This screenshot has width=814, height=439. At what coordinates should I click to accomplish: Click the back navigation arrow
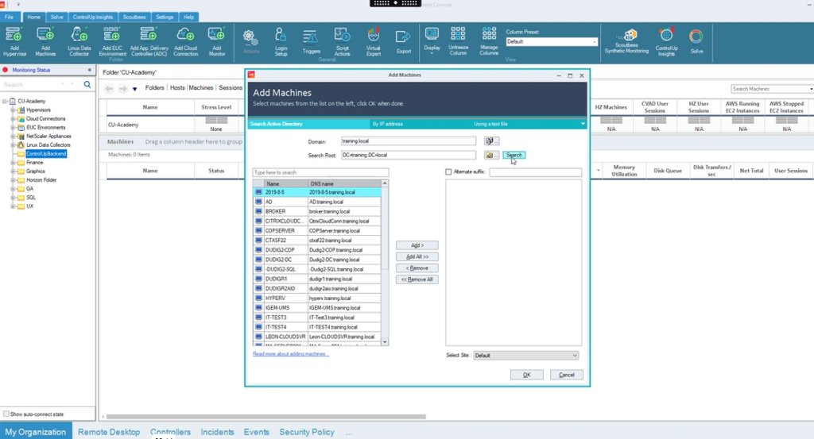(x=109, y=89)
